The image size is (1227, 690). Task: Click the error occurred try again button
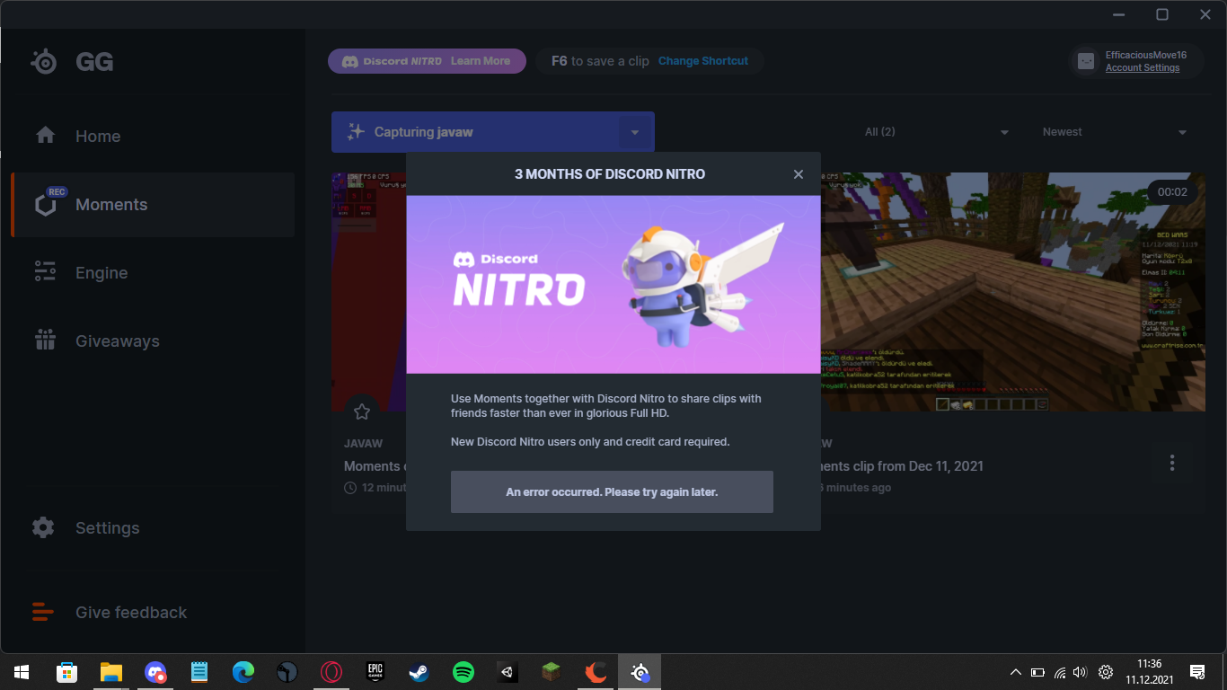pos(612,492)
